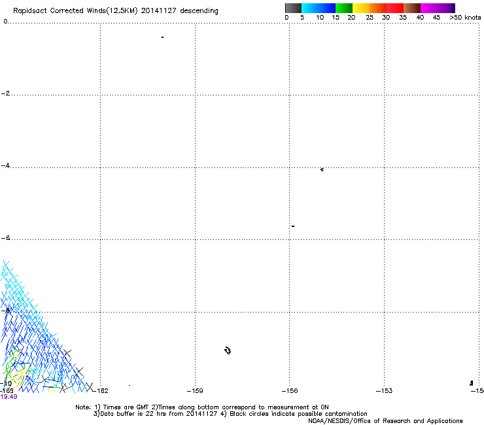484x425 pixels.
Task: Click the -6 latitude axis label
Action: click(x=5, y=238)
